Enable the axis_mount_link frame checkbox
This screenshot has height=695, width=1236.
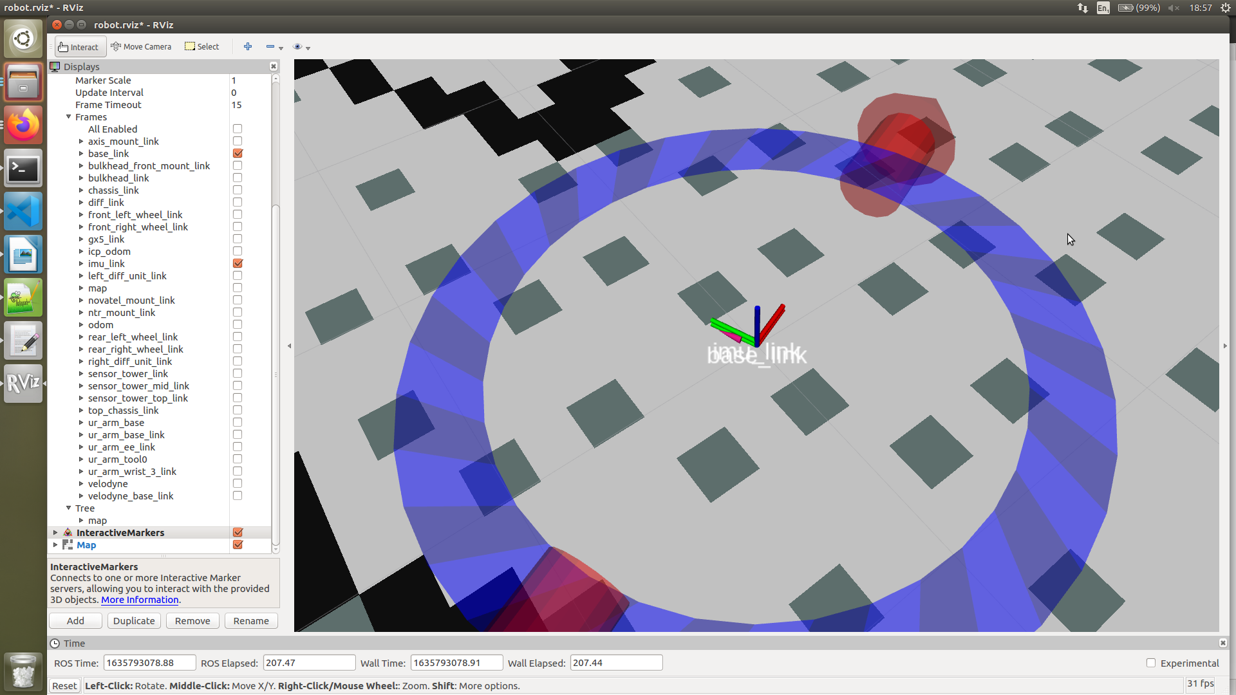(x=238, y=141)
